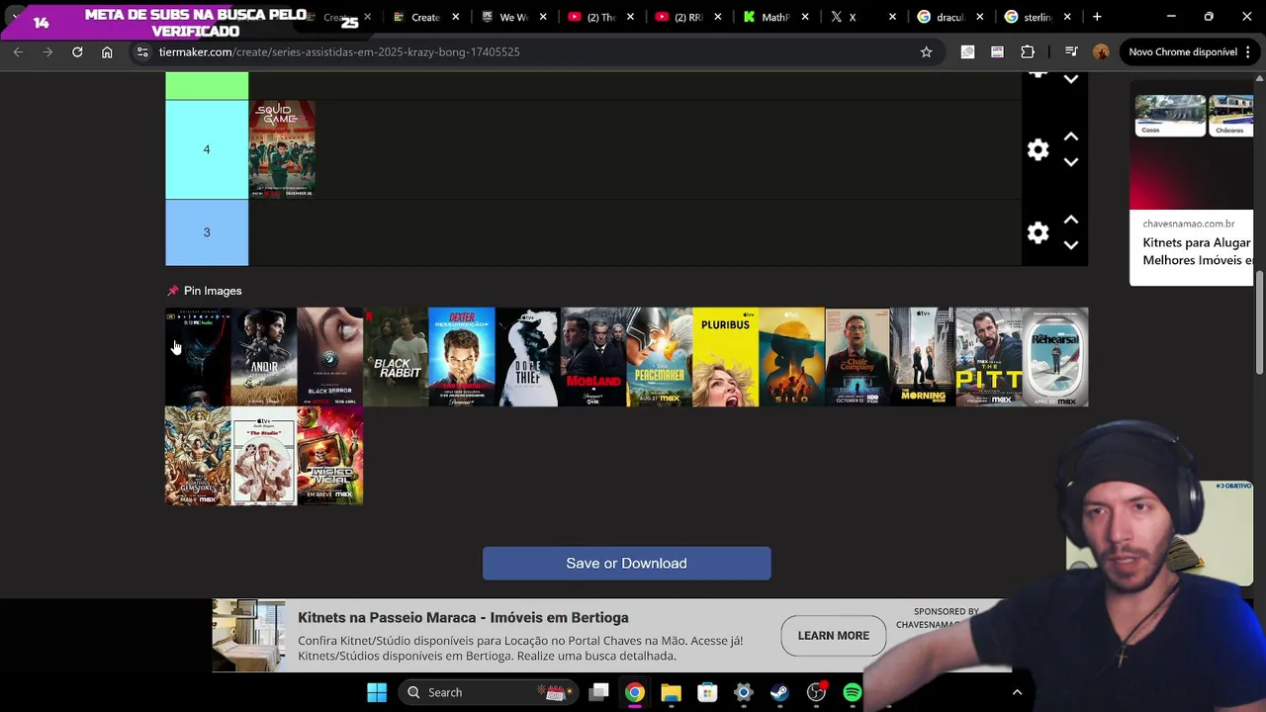Image resolution: width=1266 pixels, height=712 pixels.
Task: Open the Chrome profile avatar
Action: 1101,51
